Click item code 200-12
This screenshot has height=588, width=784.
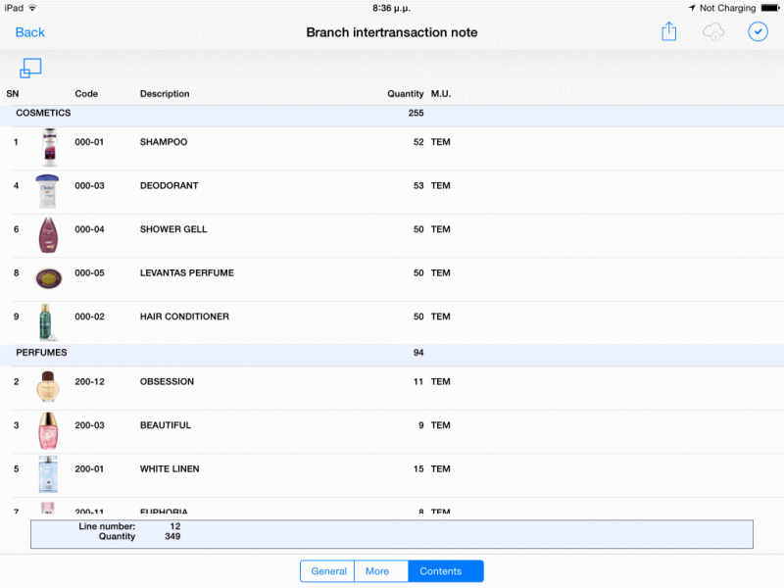point(89,381)
